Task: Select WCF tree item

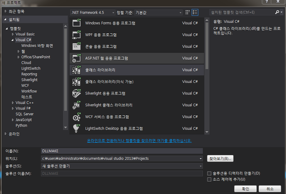Action: 25,86
